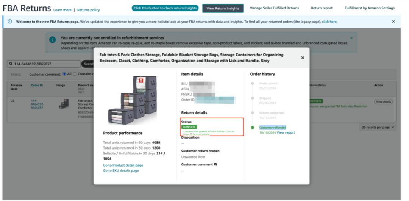Open Manage Seller Fulfilled Returns
The height and width of the screenshot is (201, 409).
[274, 8]
